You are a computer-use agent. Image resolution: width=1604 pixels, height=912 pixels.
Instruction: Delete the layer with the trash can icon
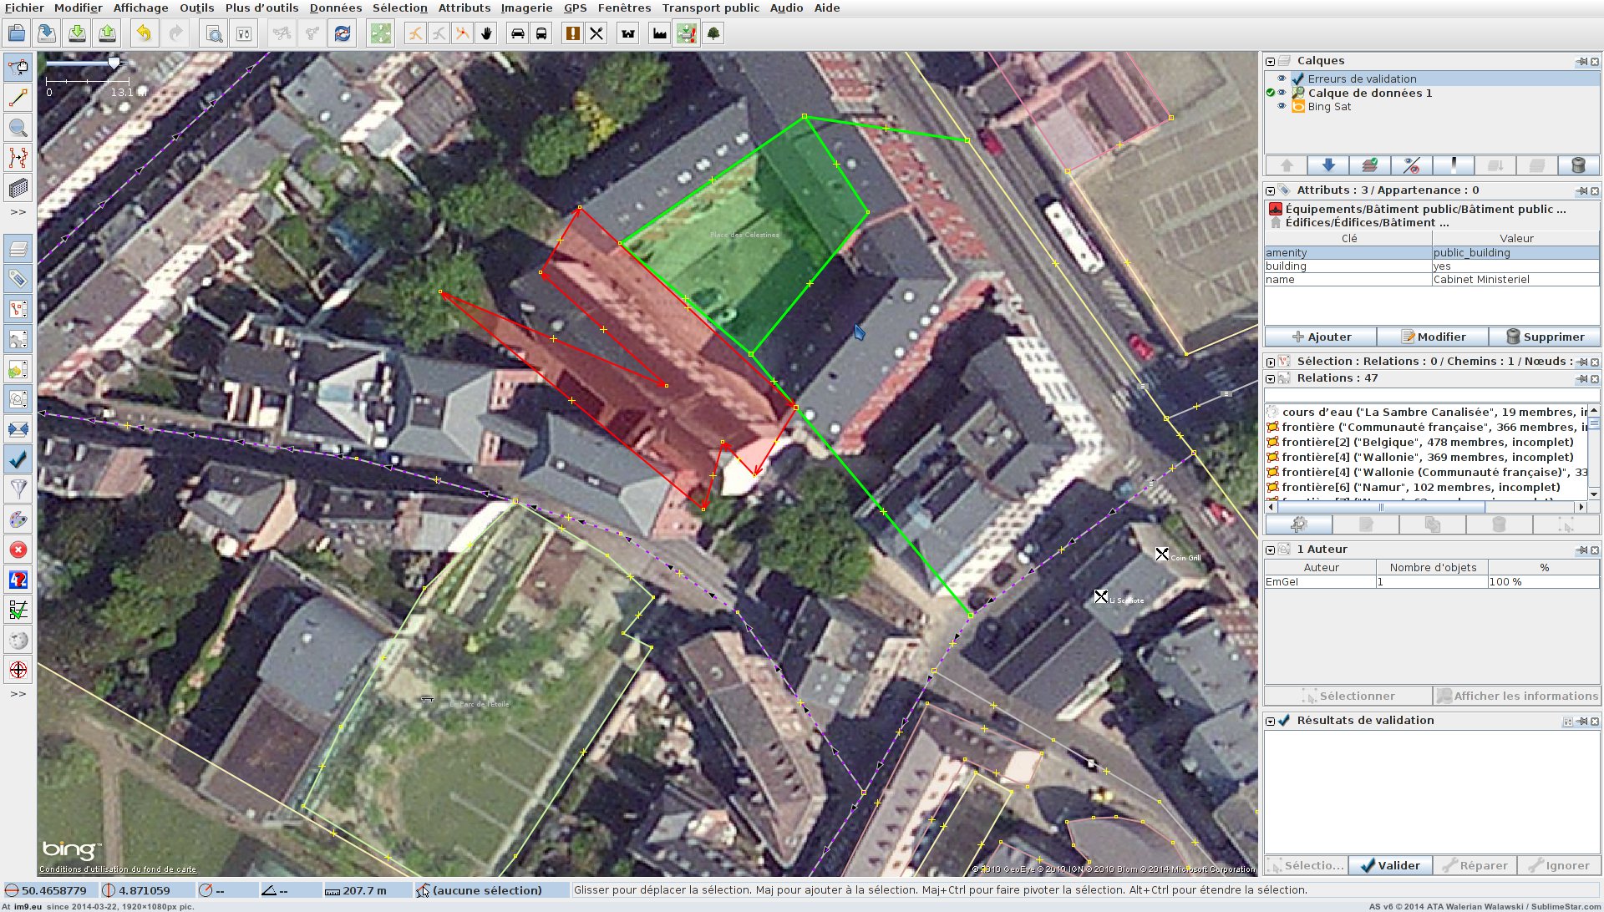(1578, 165)
